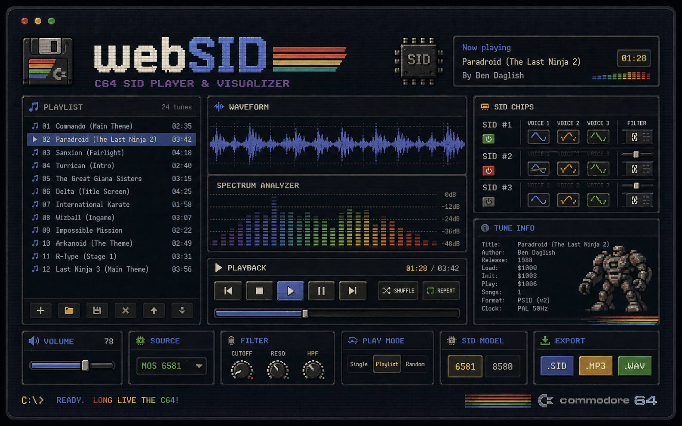
Task: Skip to the previous track
Action: click(x=228, y=291)
